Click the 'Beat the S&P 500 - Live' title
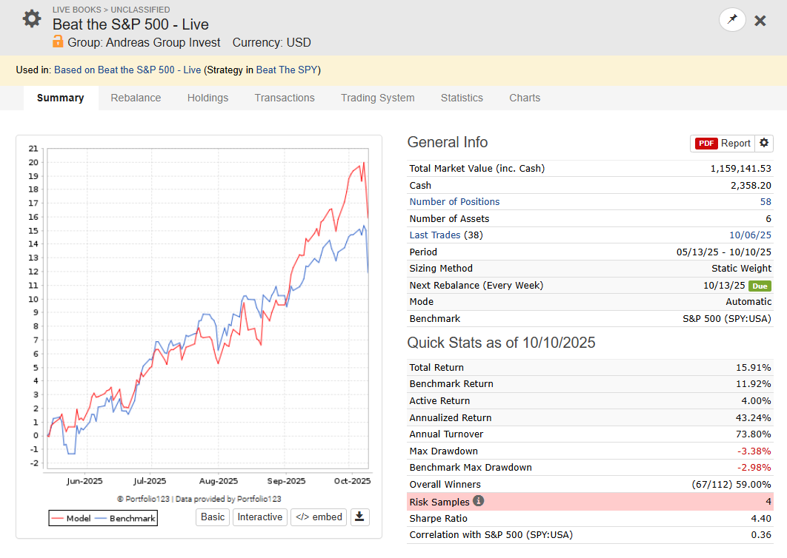The width and height of the screenshot is (787, 558). (130, 24)
